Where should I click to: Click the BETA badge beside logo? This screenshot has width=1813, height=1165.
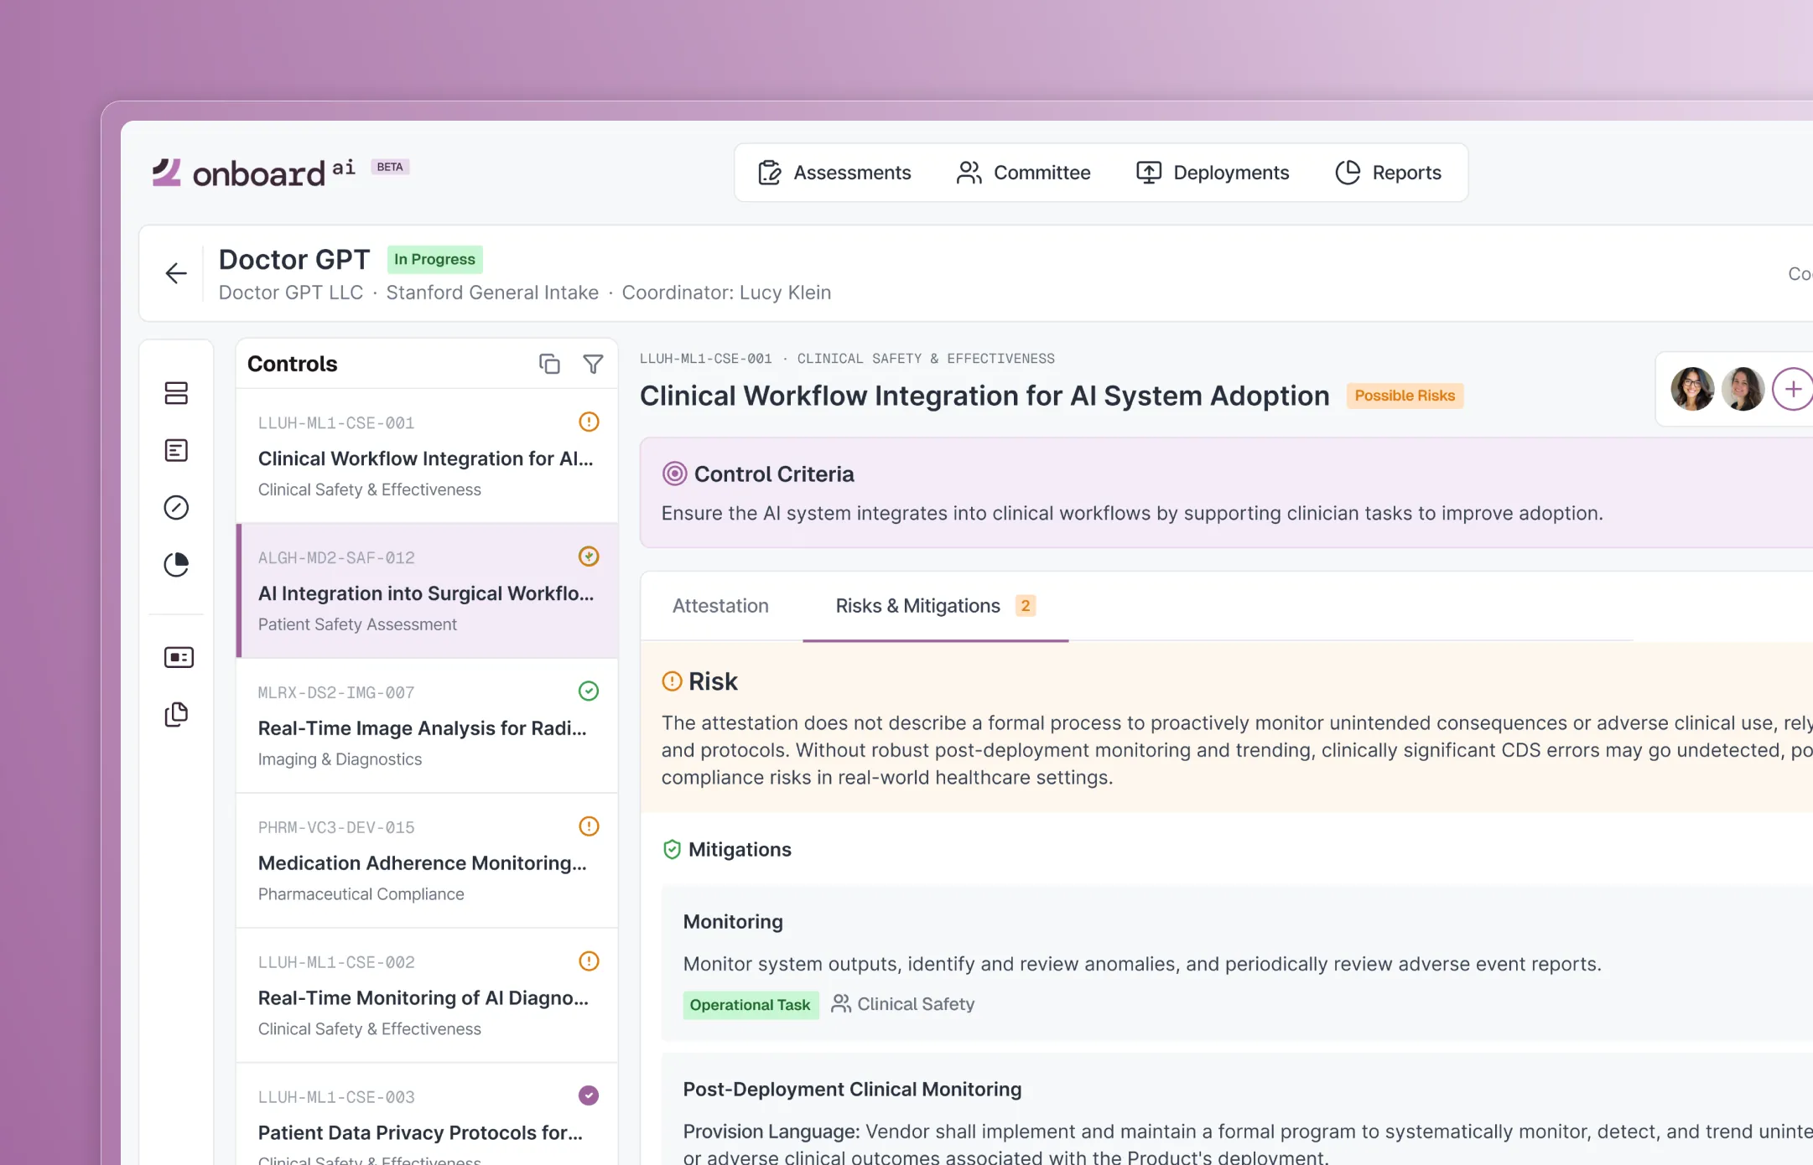390,167
